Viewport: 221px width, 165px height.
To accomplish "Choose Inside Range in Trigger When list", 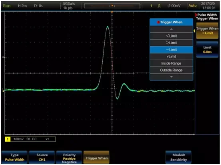I will pyautogui.click(x=171, y=63).
